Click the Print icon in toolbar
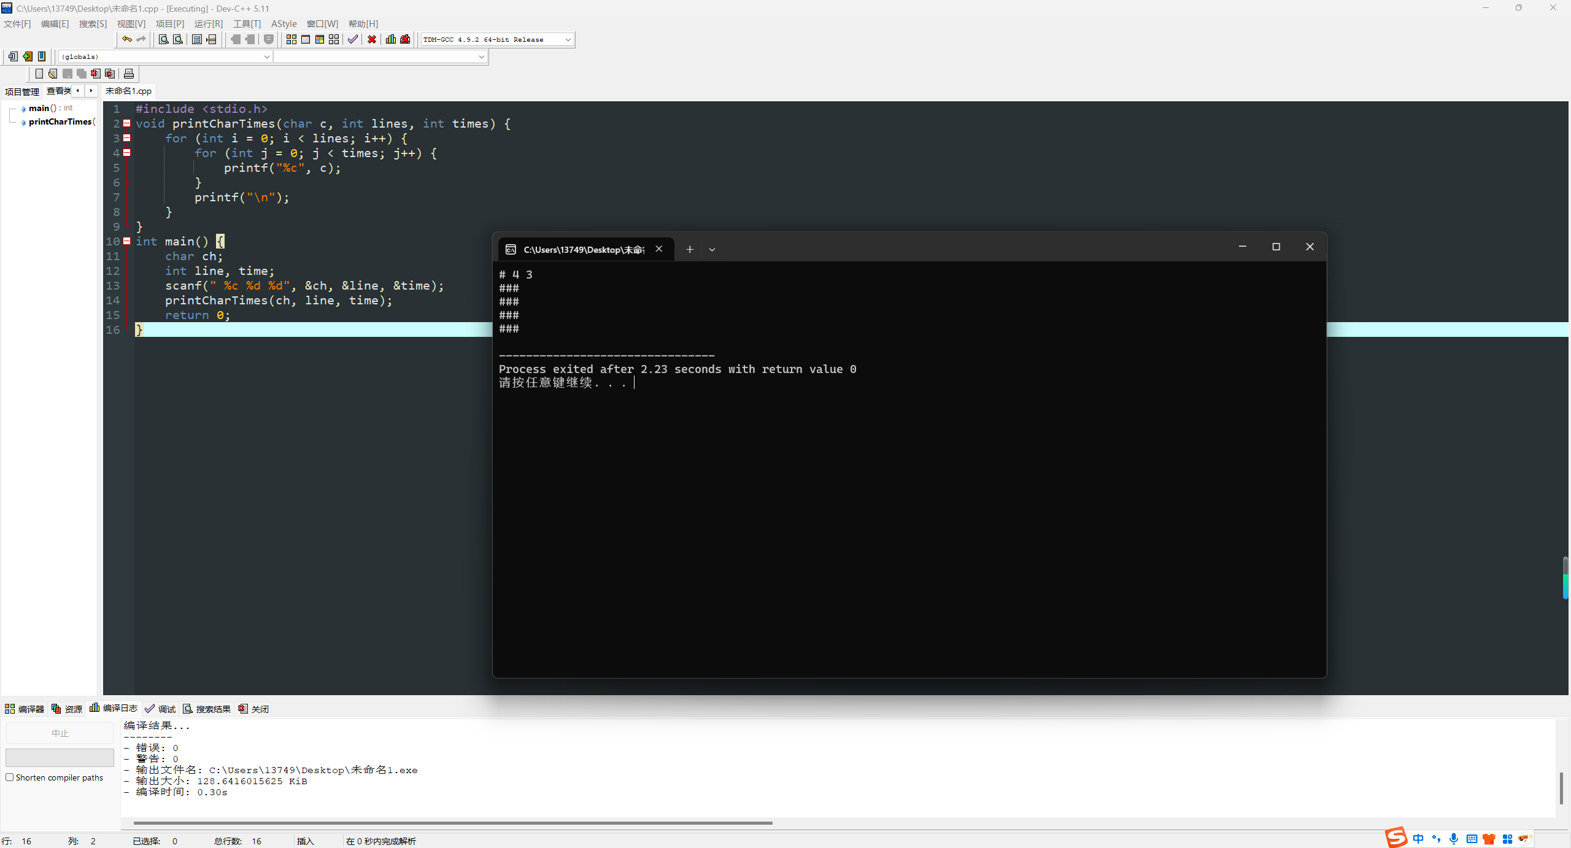The height and width of the screenshot is (848, 1571). pos(129,74)
